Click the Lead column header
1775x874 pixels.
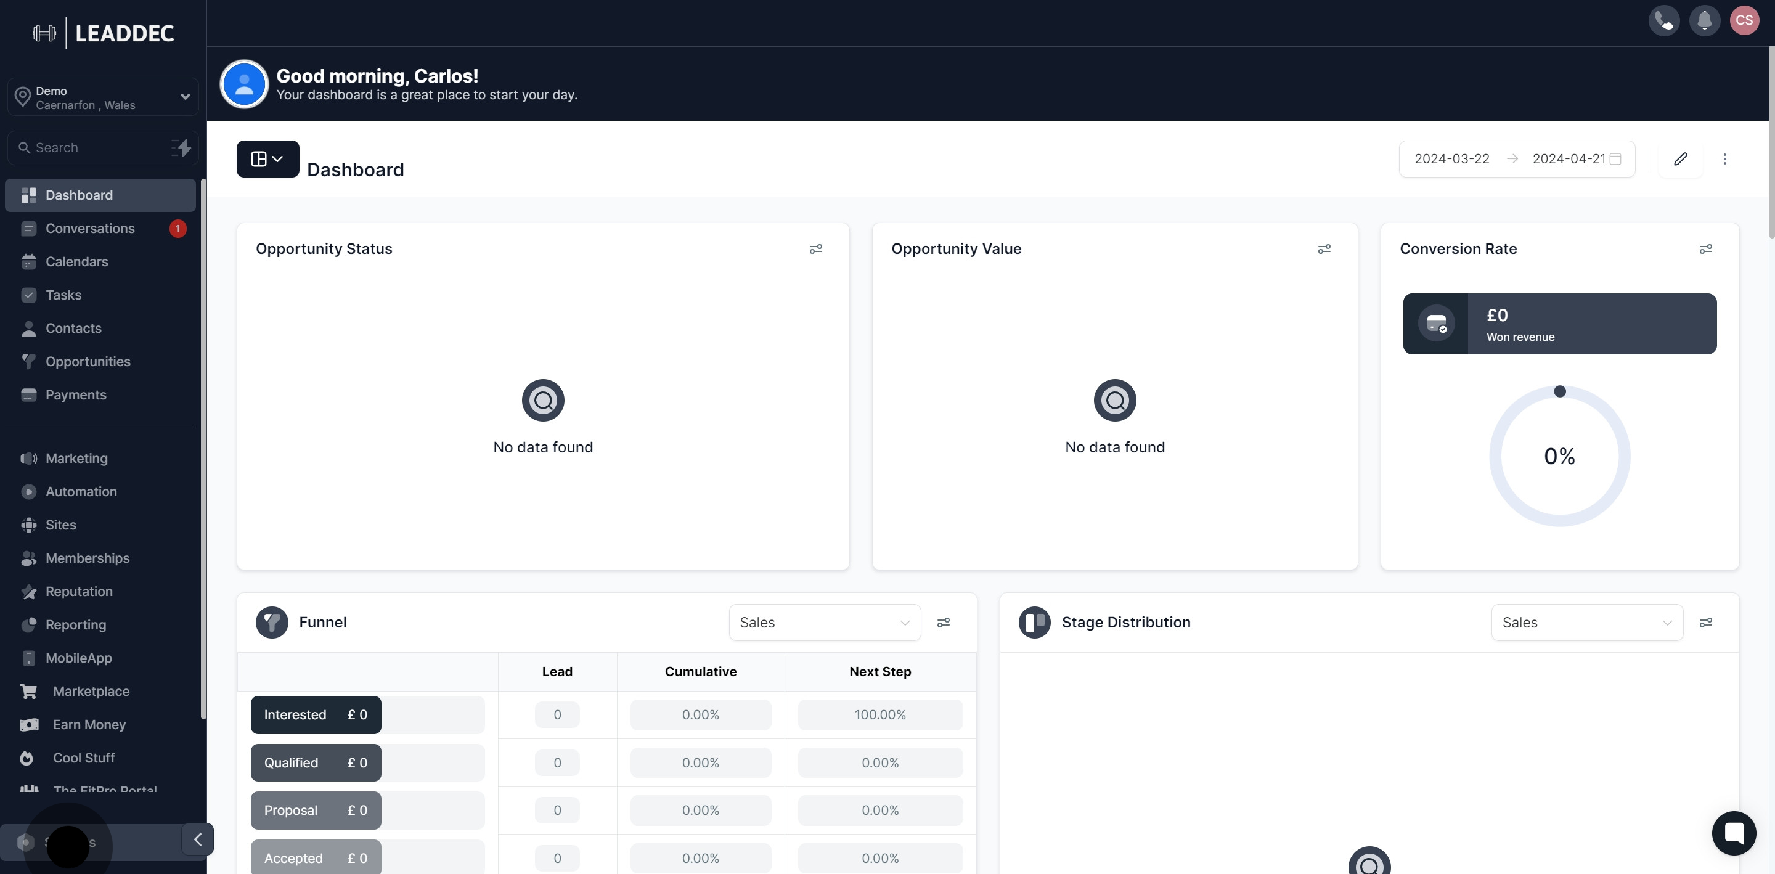[x=557, y=671]
